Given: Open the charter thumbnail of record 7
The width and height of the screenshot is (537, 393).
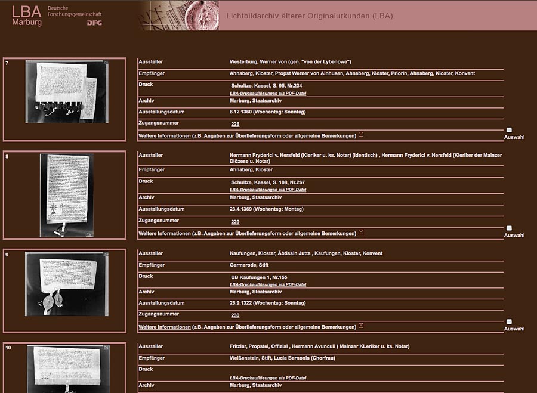Looking at the screenshot, I should pos(67,92).
